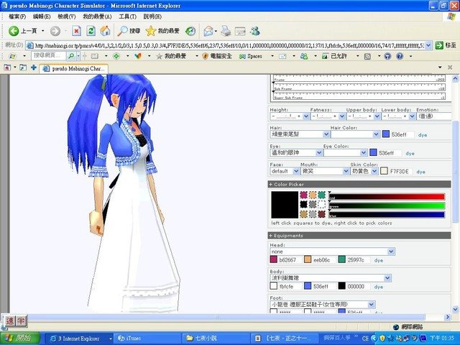
Task: Switch to iTunes in the taskbar
Action: (x=148, y=339)
